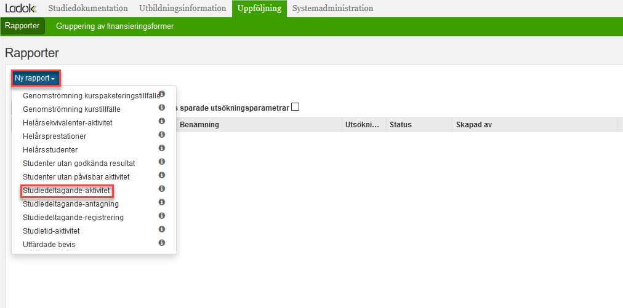This screenshot has width=623, height=308.
Task: Choose Studenter utan godkända resultat report
Action: click(x=79, y=164)
